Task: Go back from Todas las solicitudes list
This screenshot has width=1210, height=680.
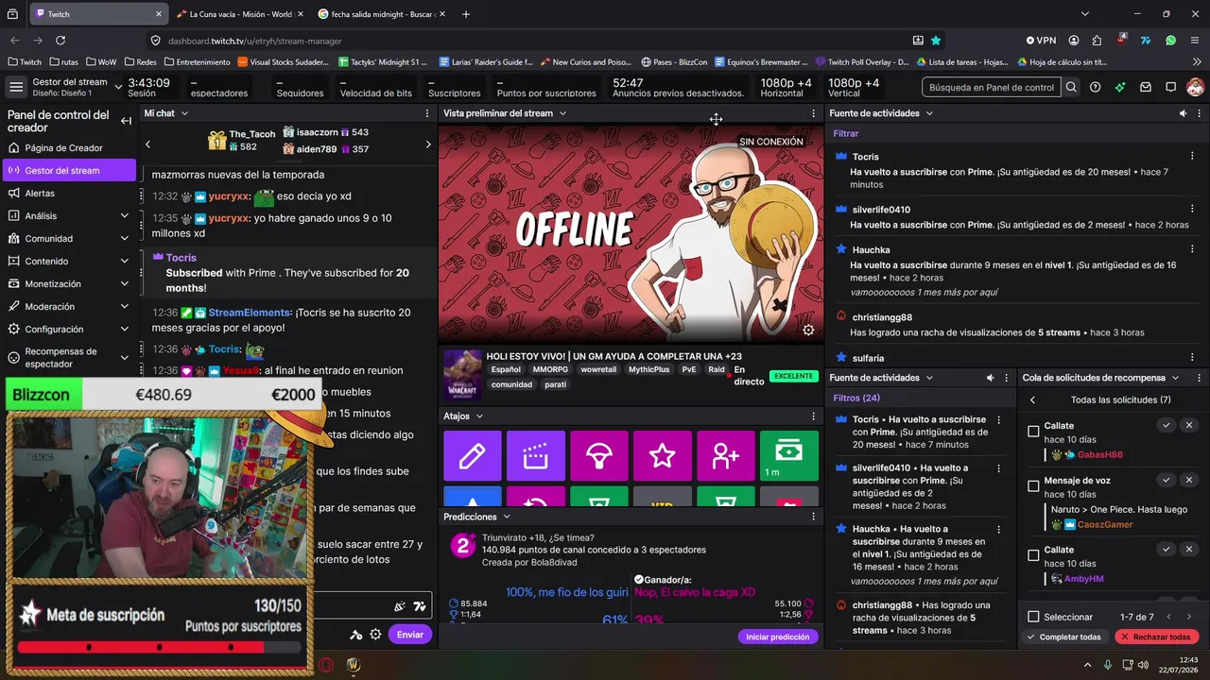Action: pos(1032,399)
